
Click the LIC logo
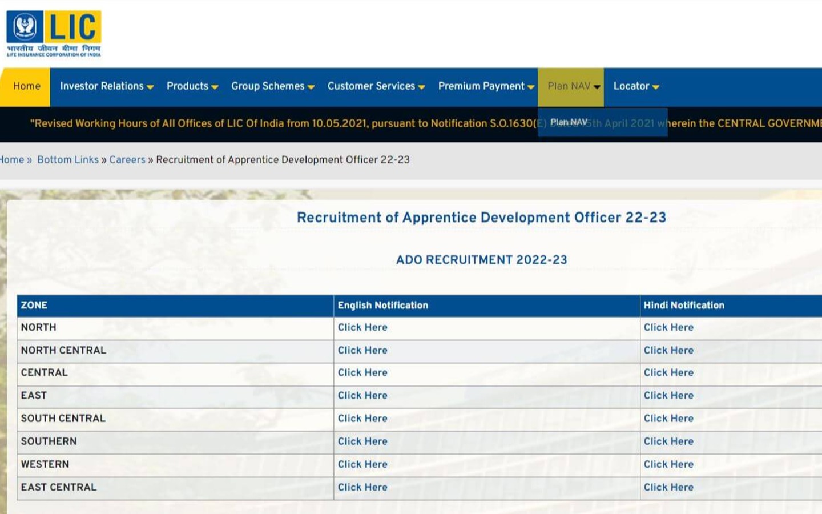pyautogui.click(x=54, y=33)
